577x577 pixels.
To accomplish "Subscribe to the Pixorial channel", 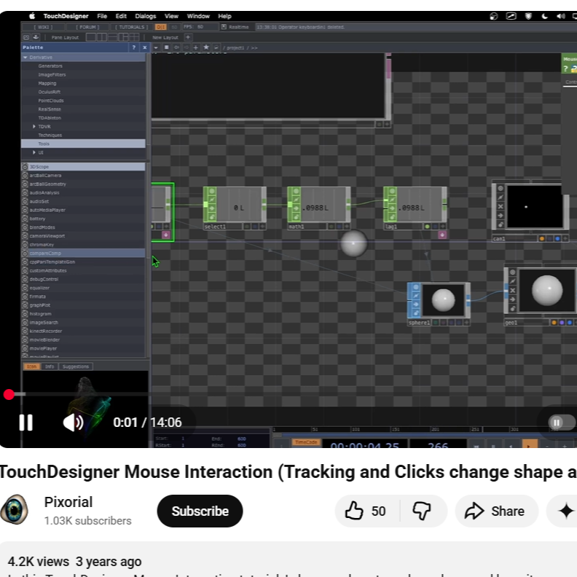I will click(x=200, y=511).
